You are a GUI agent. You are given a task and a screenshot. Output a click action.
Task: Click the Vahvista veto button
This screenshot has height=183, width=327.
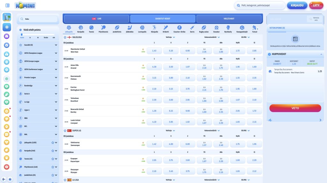point(315,19)
